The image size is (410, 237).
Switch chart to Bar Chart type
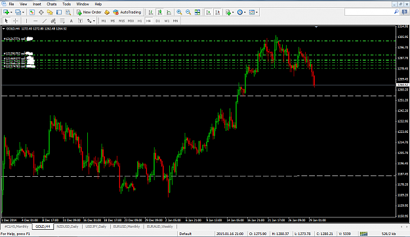pos(151,12)
